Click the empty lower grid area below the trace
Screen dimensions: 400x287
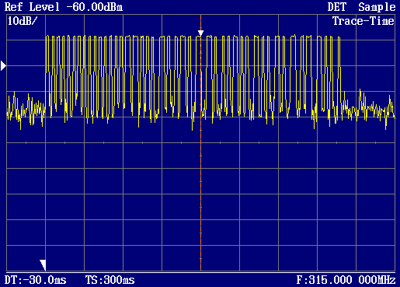click(x=200, y=208)
